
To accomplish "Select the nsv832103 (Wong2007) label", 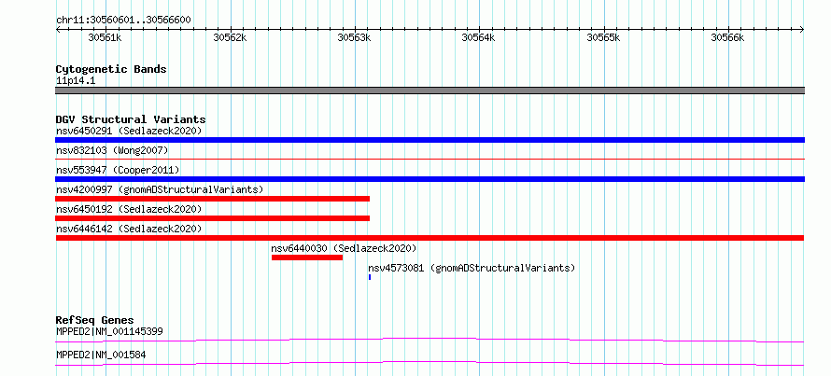I will pos(112,150).
